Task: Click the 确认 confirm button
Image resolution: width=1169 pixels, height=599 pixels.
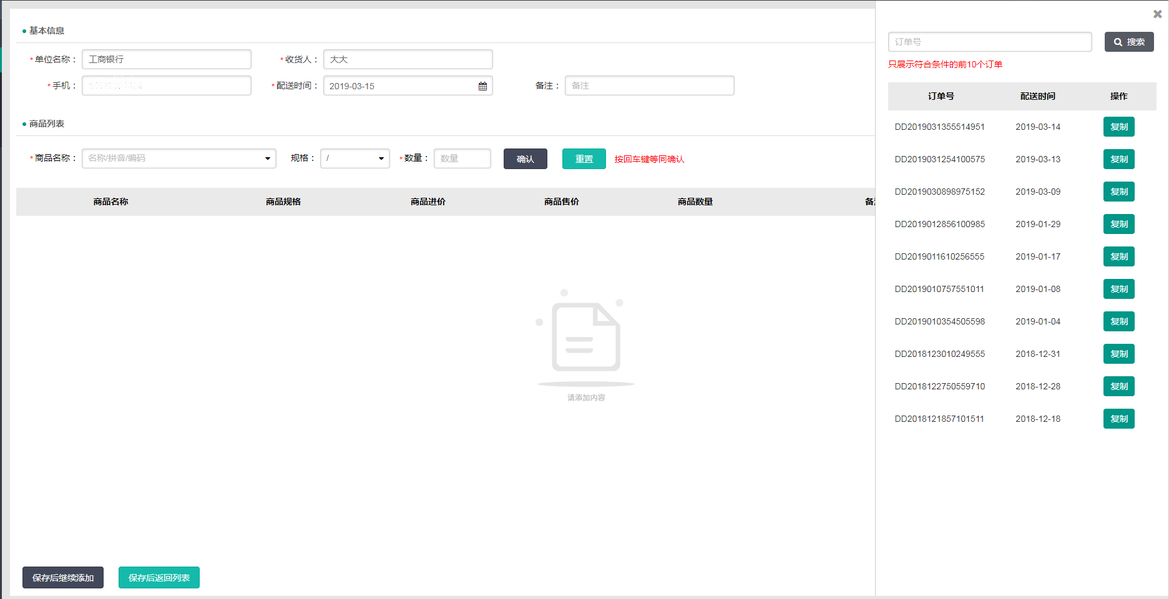Action: coord(525,159)
